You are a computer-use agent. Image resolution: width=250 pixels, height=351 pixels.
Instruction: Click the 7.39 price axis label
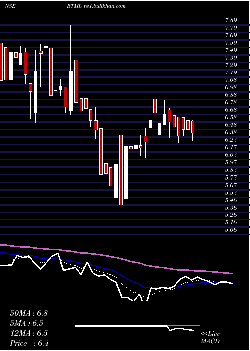pos(231,58)
